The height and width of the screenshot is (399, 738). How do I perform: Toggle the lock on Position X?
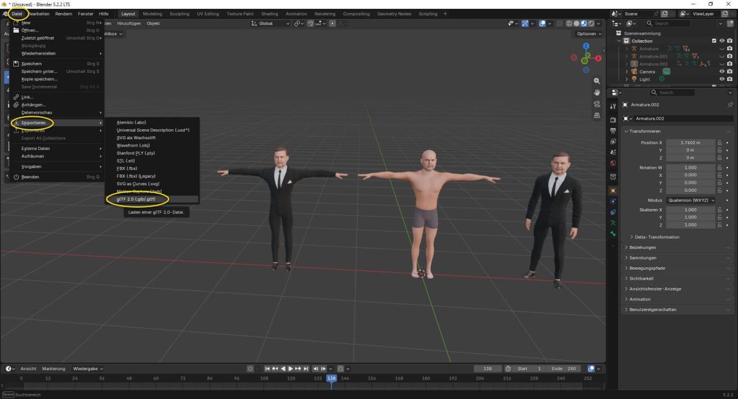720,142
